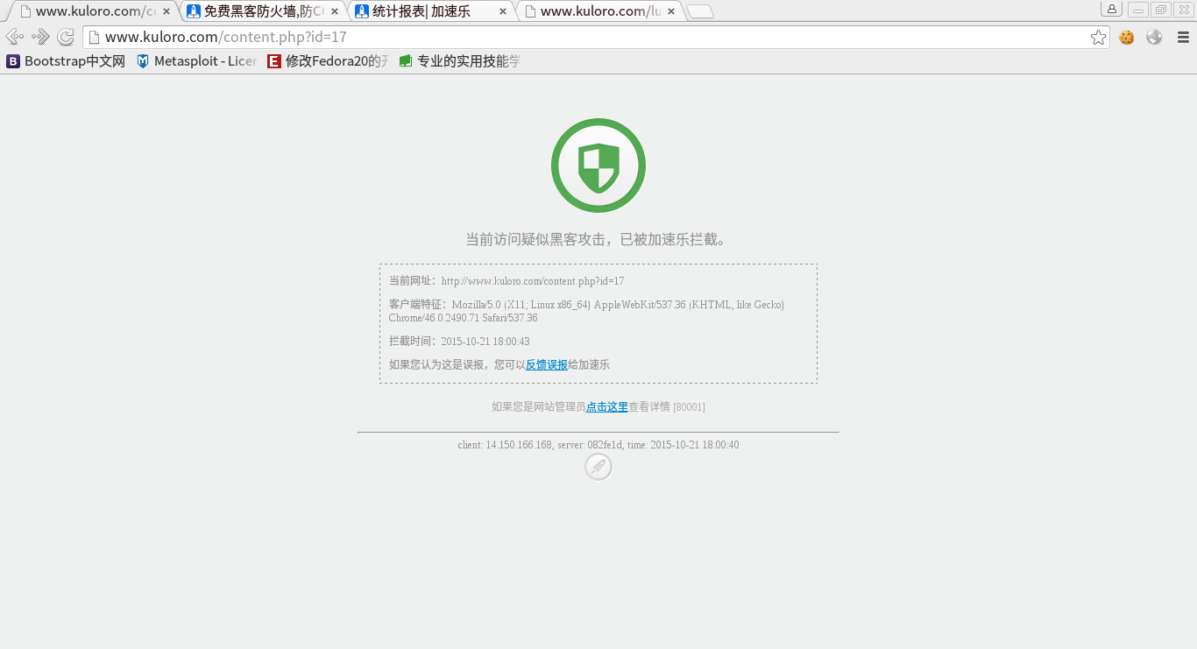Image resolution: width=1197 pixels, height=649 pixels.
Task: Click the green favicon of 专业的实用技能 bookmark
Action: [406, 61]
